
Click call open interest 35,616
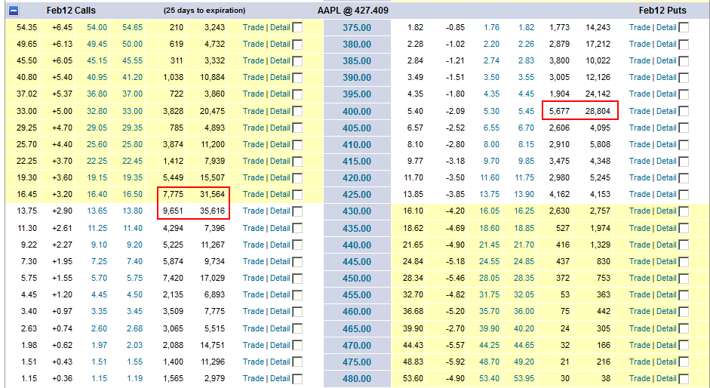click(x=212, y=211)
